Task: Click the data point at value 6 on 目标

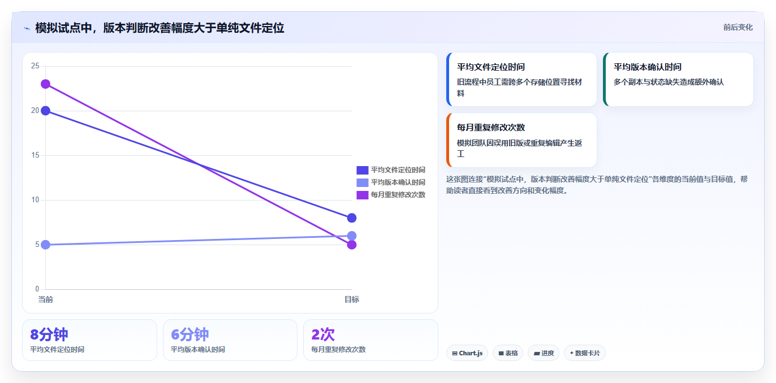Action: (x=352, y=236)
